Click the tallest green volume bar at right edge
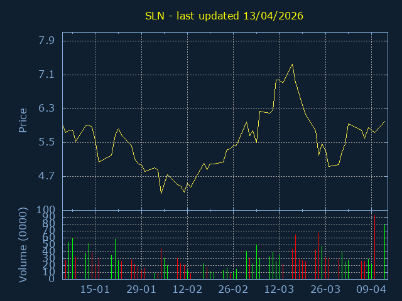Image resolution: width=402 pixels, height=301 pixels. point(384,251)
